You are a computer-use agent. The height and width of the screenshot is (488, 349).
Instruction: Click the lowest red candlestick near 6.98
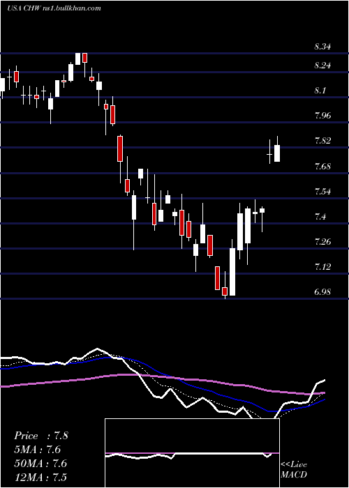[225, 291]
